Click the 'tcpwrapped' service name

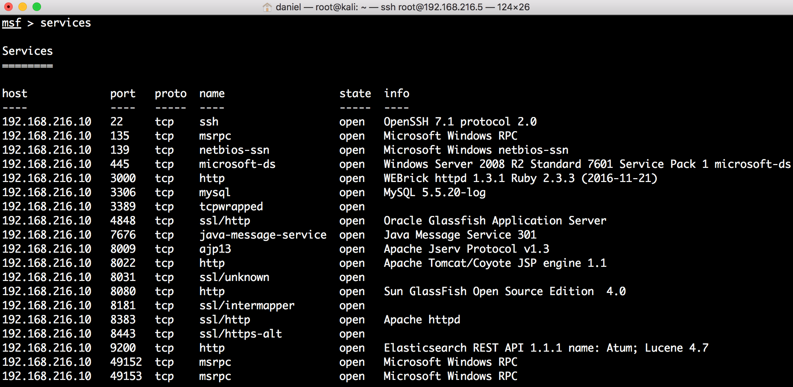point(231,207)
